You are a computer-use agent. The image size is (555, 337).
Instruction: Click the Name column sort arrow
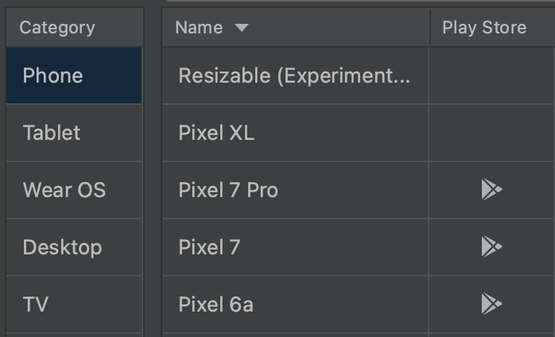242,28
